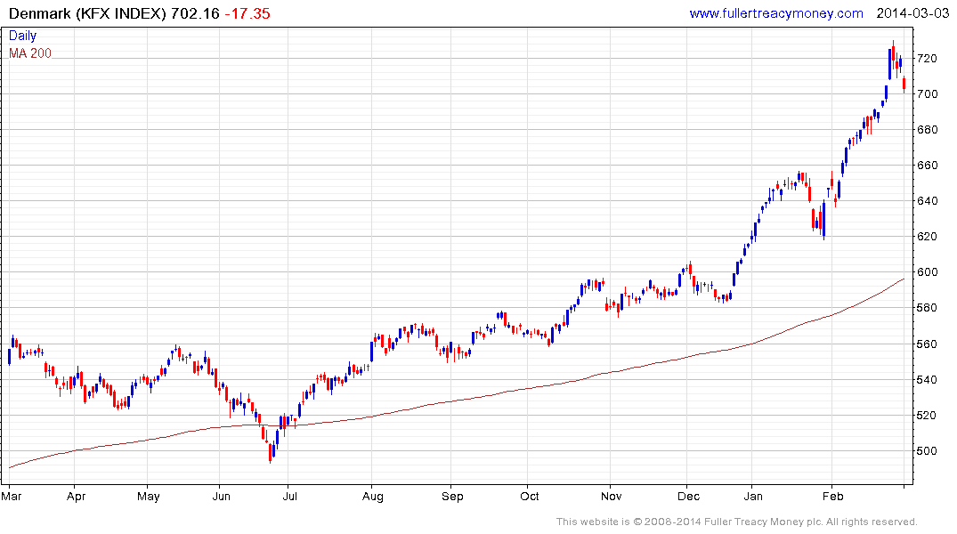Viewport: 957px width, 534px height.
Task: Click the 600 price axis label
Action: coord(927,272)
